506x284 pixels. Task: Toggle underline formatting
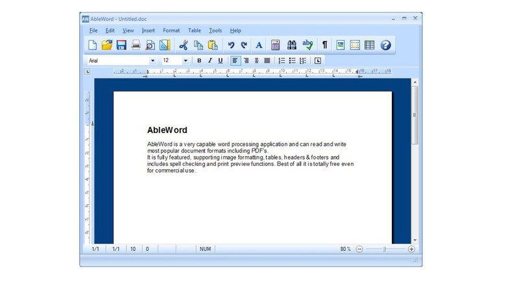pos(221,61)
